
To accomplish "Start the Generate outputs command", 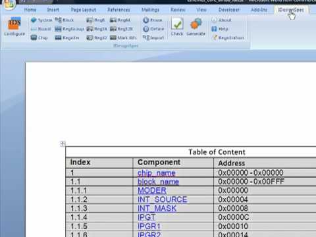I will tap(196, 27).
